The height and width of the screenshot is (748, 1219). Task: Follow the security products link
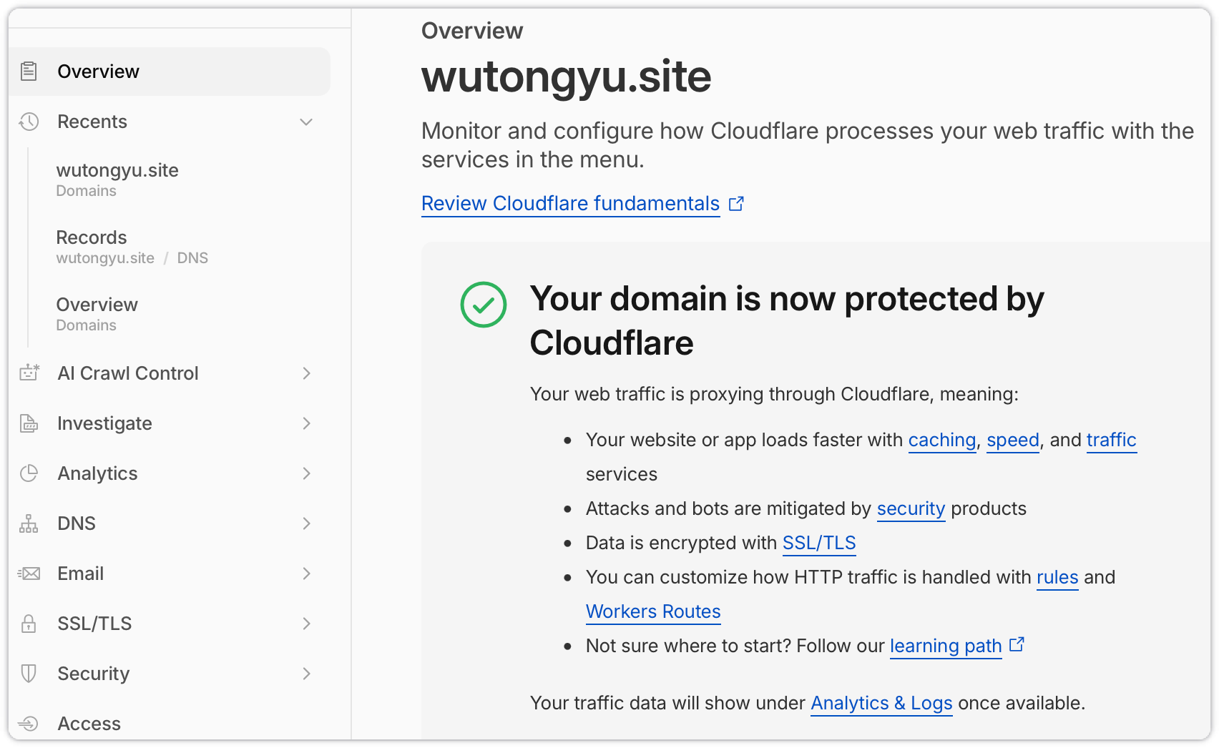click(911, 508)
